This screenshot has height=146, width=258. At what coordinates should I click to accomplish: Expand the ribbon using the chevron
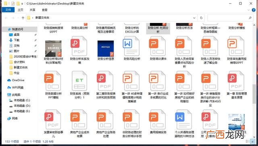pos(249,10)
